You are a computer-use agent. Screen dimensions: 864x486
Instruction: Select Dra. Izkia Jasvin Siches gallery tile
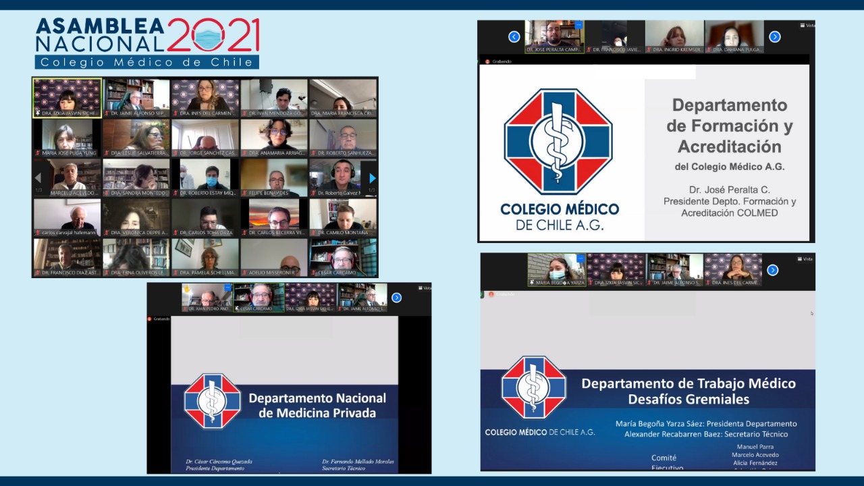pos(67,98)
